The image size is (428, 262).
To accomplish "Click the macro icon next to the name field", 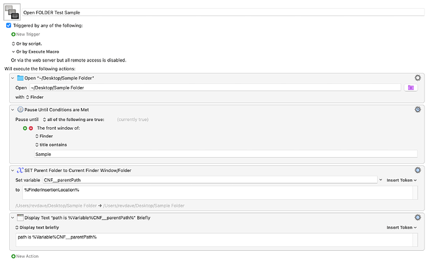I will (12, 12).
